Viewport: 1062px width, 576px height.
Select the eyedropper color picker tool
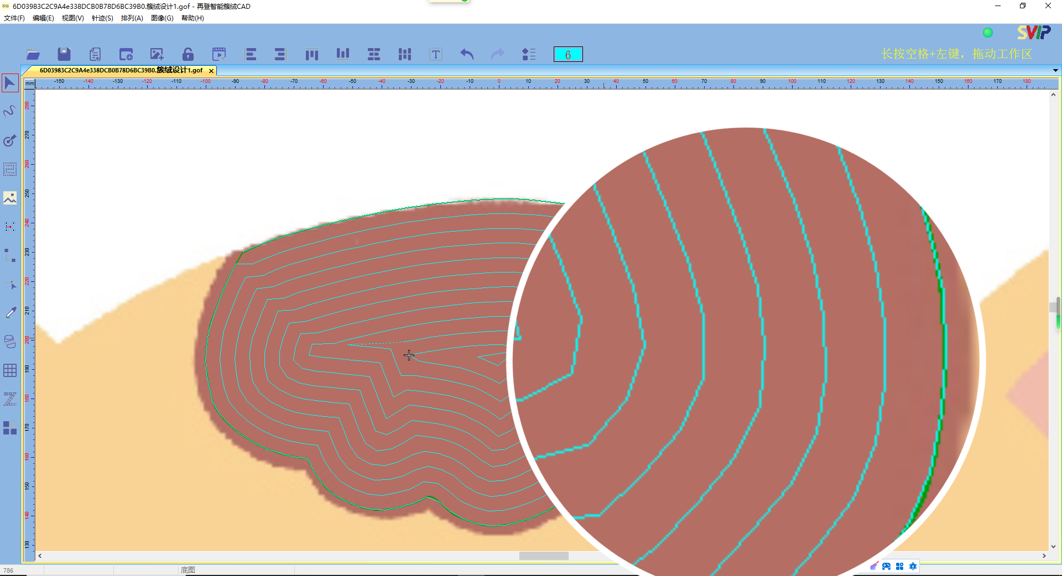[x=10, y=313]
